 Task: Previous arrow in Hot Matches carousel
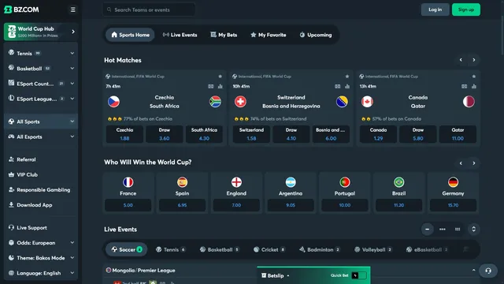[x=461, y=60]
